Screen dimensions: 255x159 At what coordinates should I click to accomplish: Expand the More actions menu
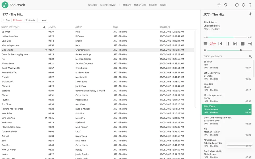tap(42, 20)
